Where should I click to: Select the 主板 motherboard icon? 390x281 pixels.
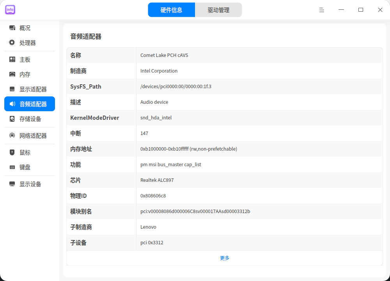point(12,59)
